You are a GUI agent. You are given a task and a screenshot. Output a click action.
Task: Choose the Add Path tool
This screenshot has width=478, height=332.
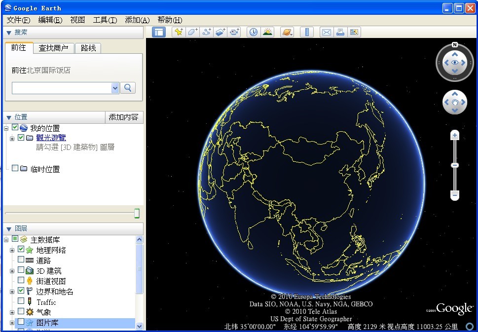[x=207, y=32]
